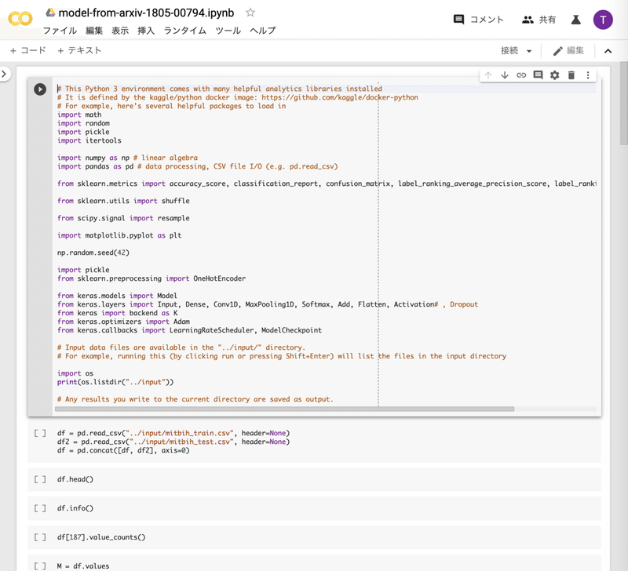Viewport: 628px width, 571px height.
Task: Open cell editor settings gear
Action: (554, 75)
